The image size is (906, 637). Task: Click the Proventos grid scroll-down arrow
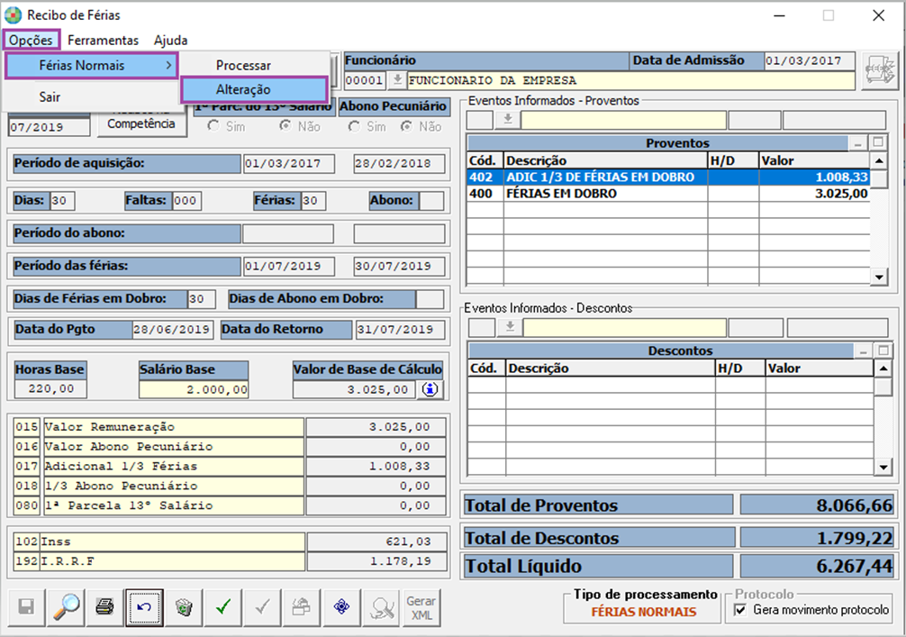(879, 277)
